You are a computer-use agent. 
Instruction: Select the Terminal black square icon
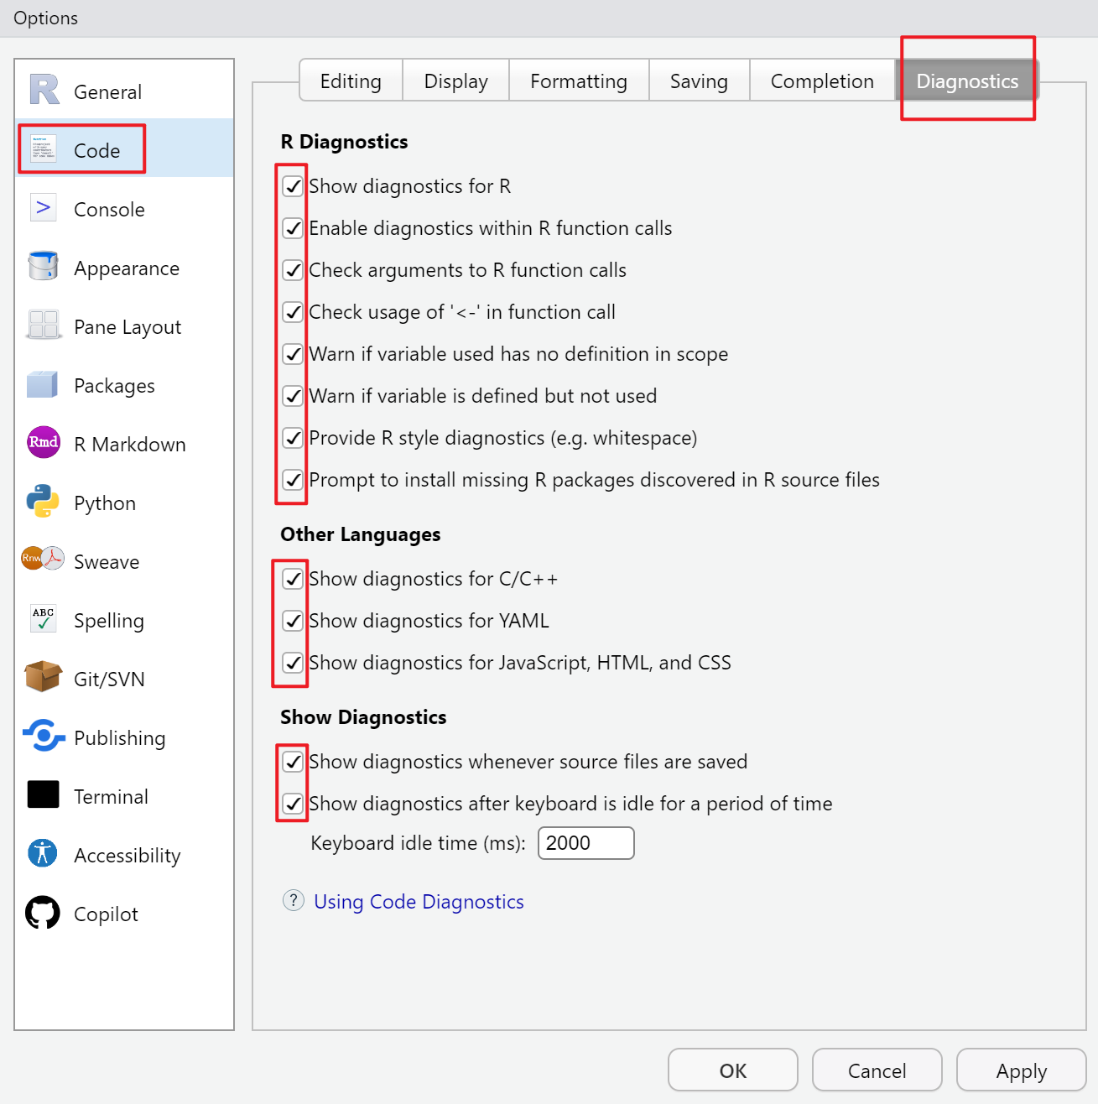point(43,794)
